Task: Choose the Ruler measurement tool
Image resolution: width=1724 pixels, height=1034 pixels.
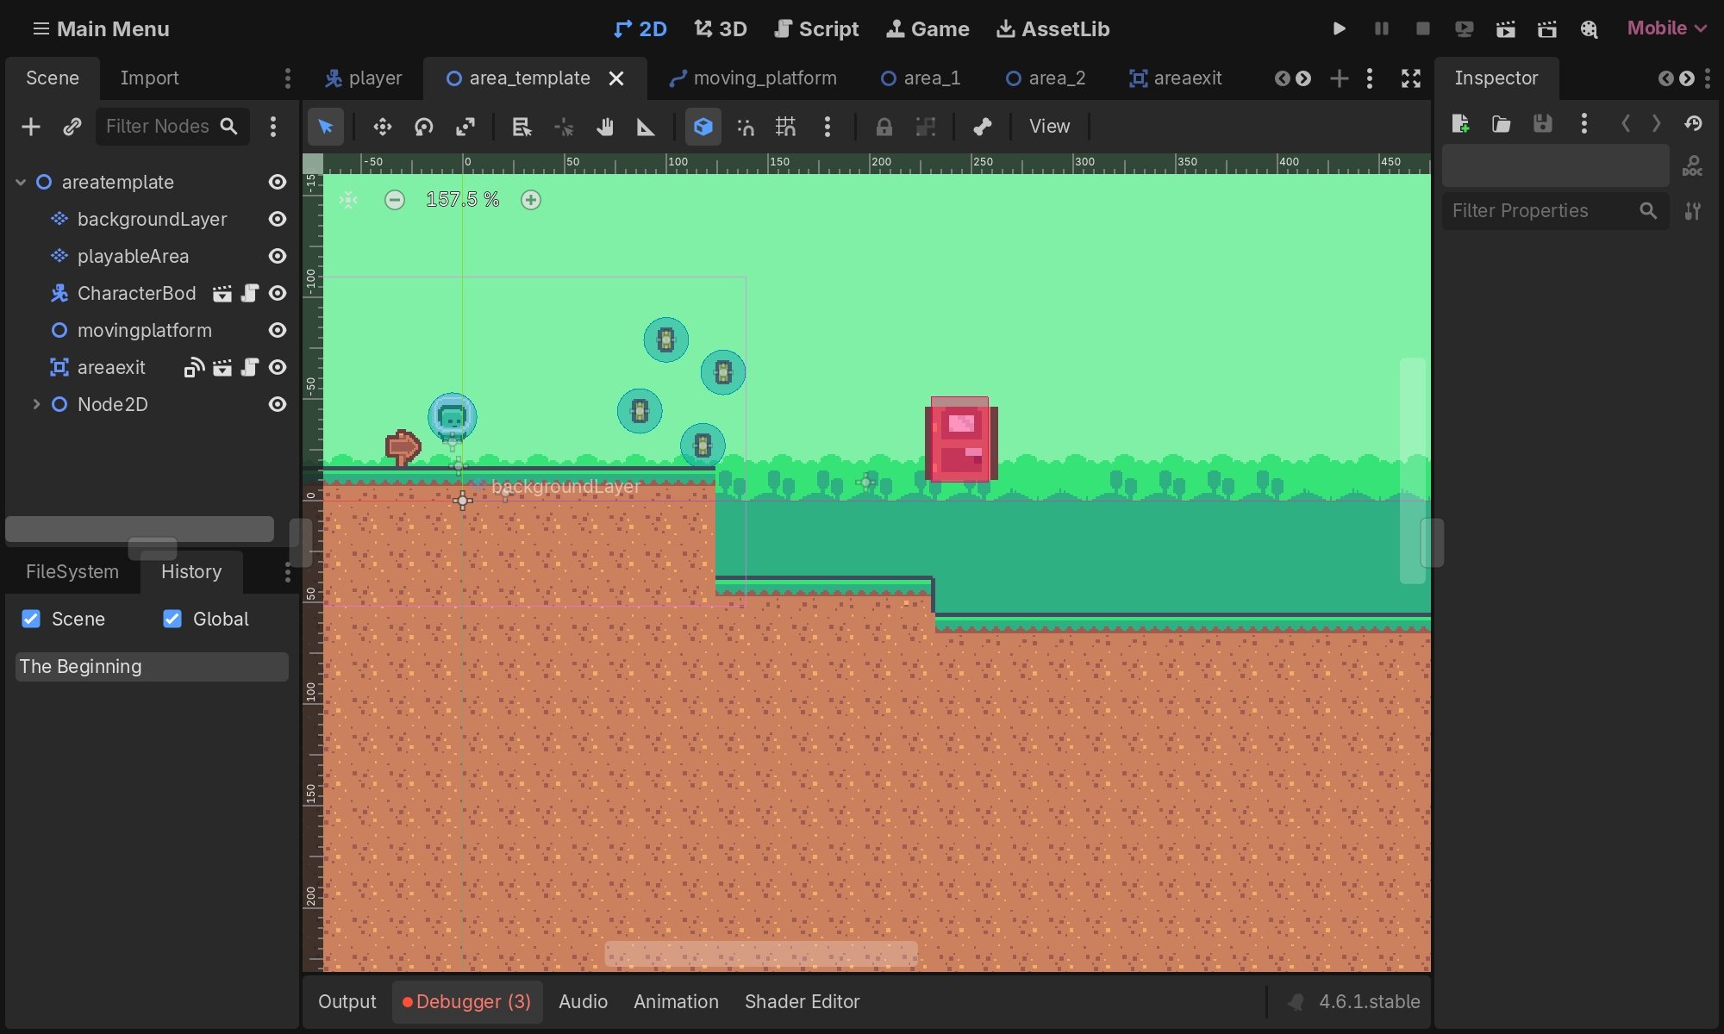Action: click(646, 127)
